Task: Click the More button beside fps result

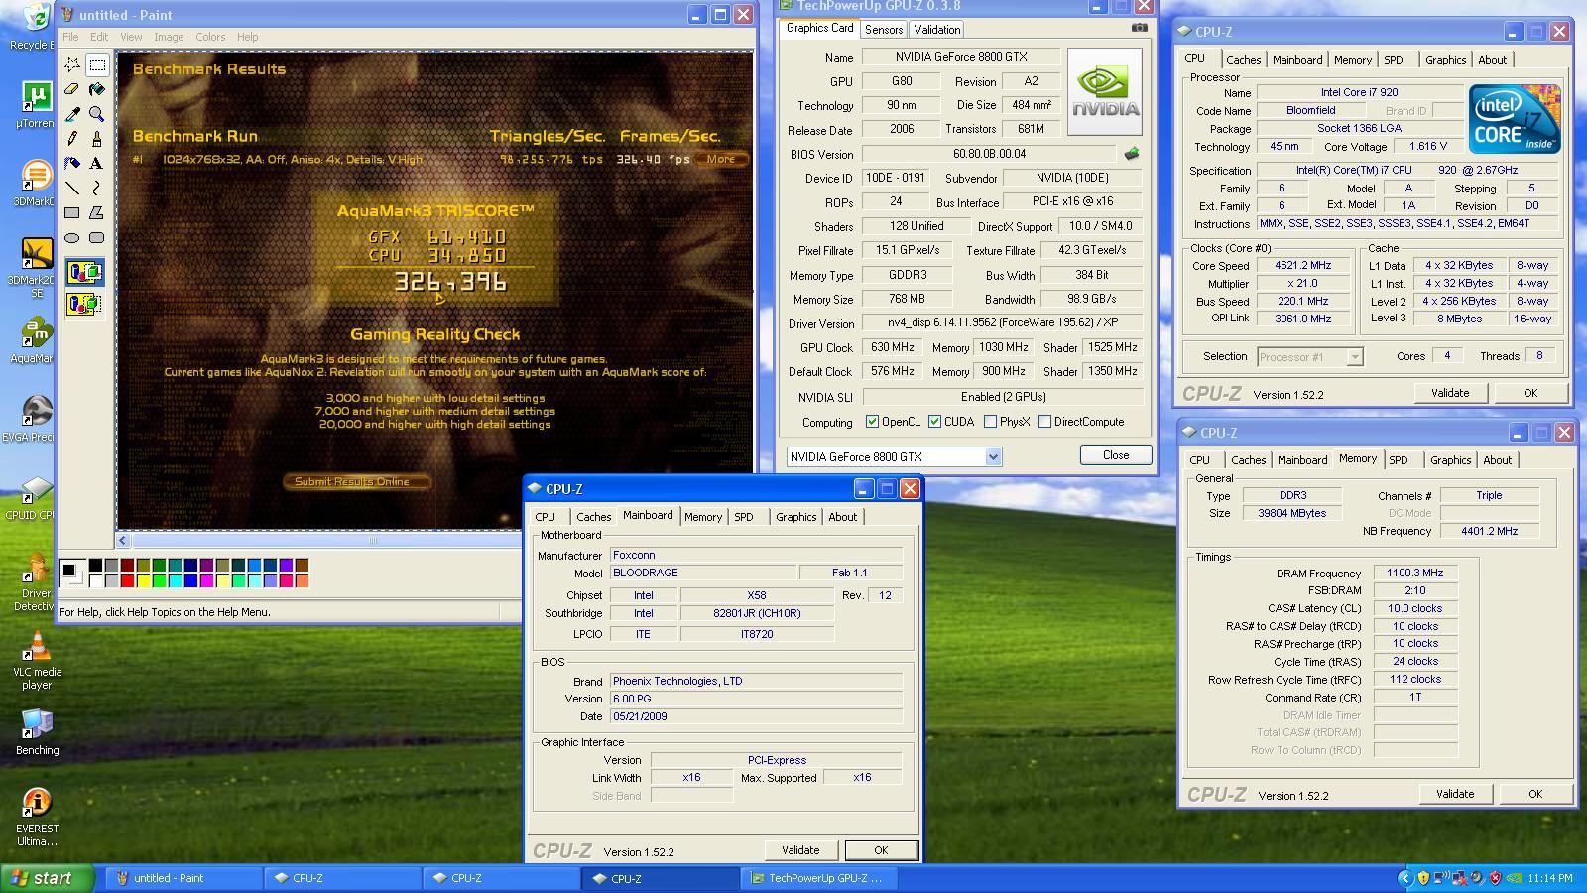Action: click(x=721, y=159)
